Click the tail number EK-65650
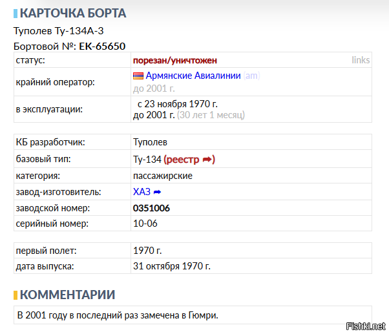The height and width of the screenshot is (334, 389). 102,46
